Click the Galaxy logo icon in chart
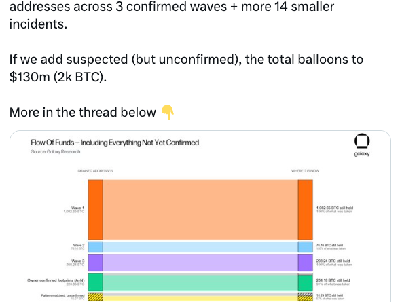 pyautogui.click(x=362, y=140)
